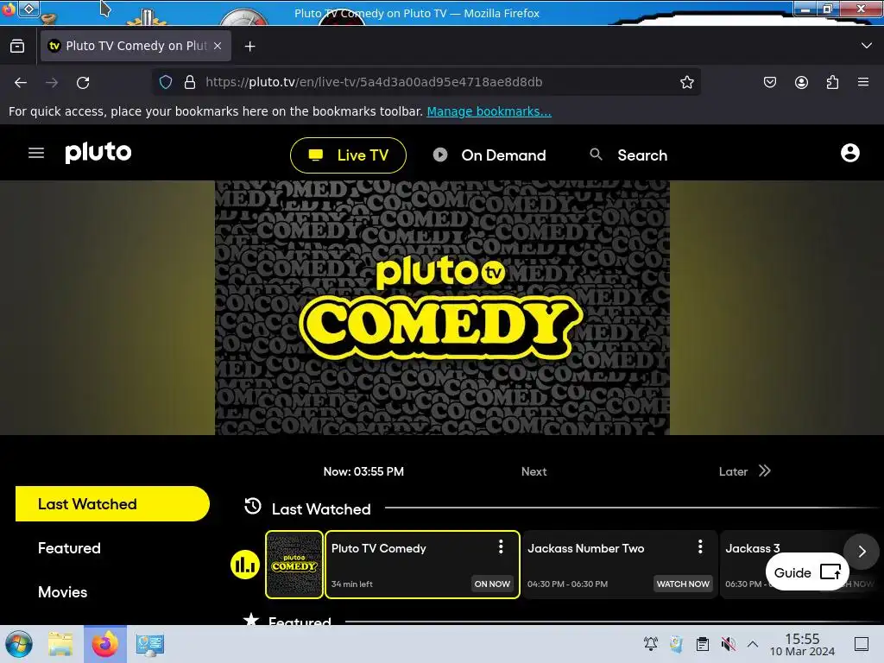
Task: Reload the current page
Action: point(83,82)
